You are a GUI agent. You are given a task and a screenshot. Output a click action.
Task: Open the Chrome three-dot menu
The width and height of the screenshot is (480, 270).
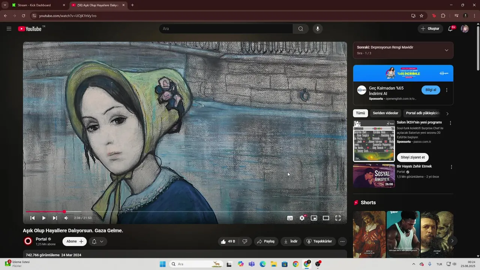pos(474,16)
